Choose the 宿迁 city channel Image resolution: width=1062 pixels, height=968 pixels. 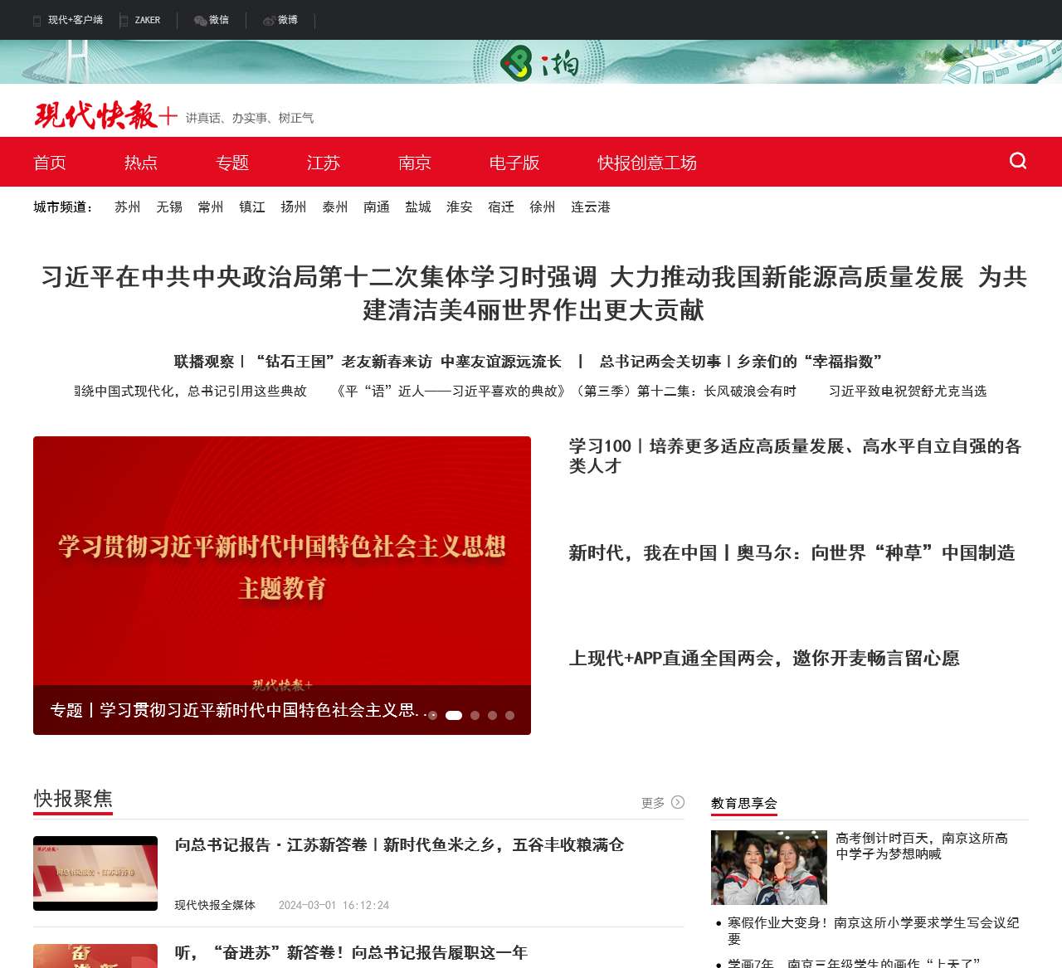pos(501,207)
